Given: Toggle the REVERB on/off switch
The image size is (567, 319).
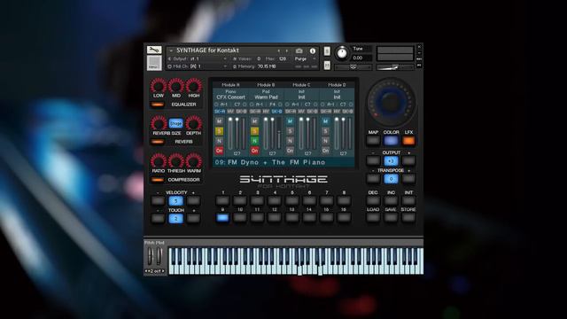Looking at the screenshot, I should (158, 142).
